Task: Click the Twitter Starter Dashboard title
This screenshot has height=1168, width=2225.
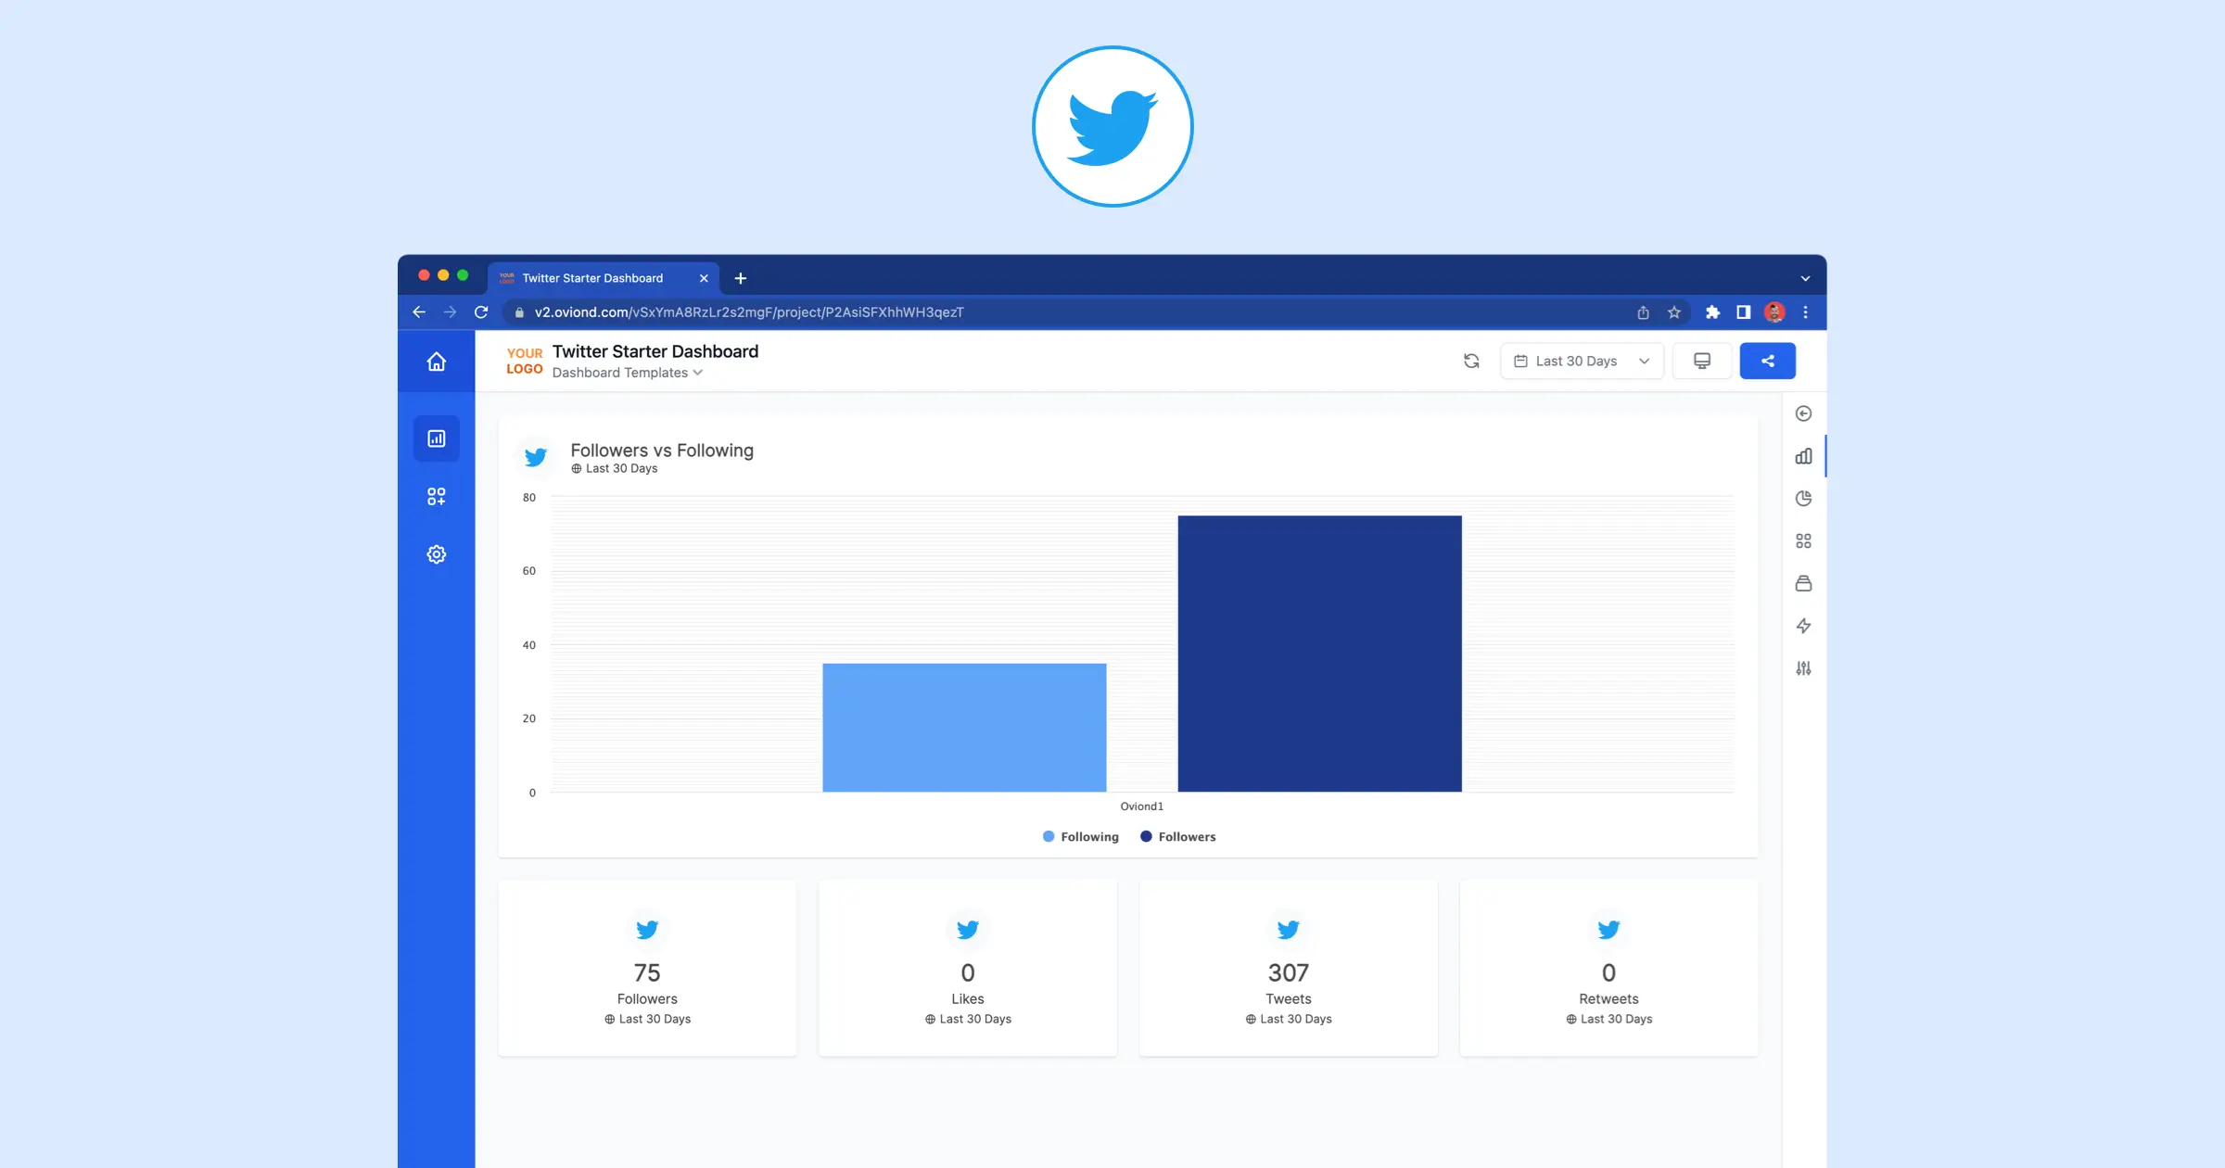Action: click(x=655, y=351)
